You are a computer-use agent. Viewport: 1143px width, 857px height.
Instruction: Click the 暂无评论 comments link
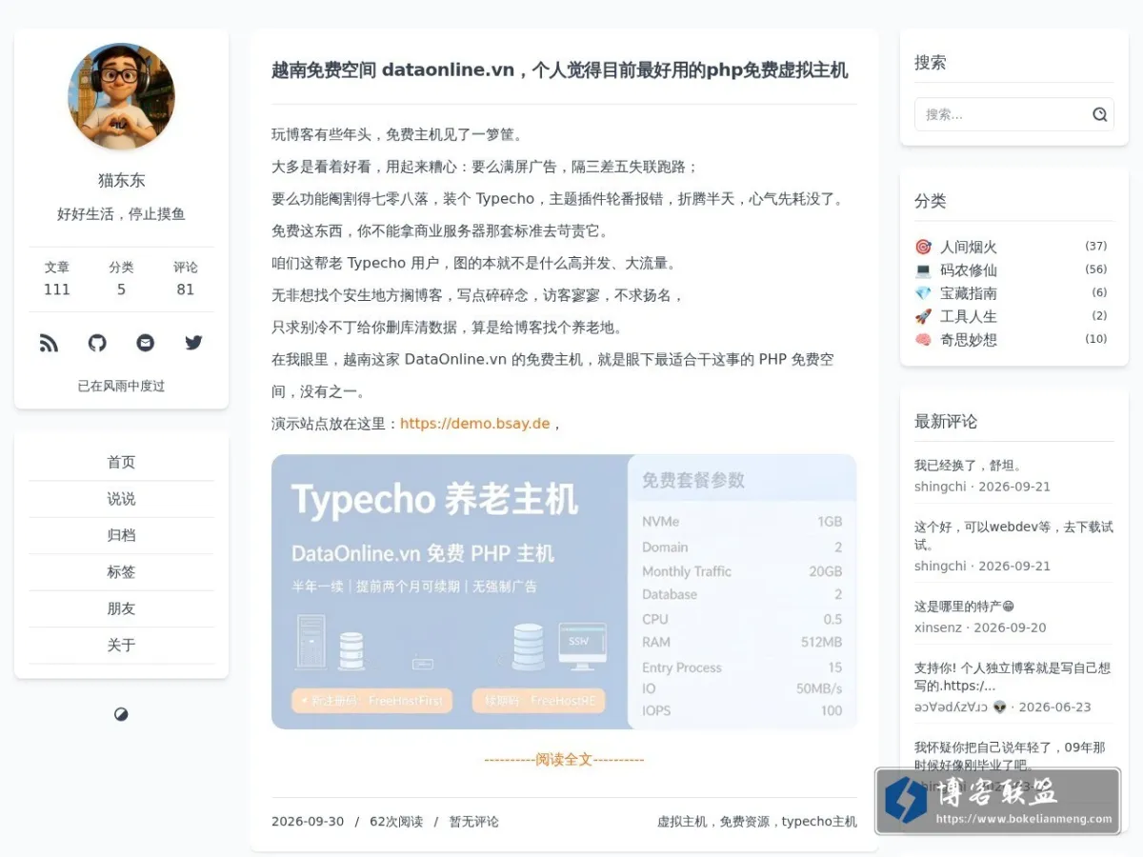[x=474, y=822]
